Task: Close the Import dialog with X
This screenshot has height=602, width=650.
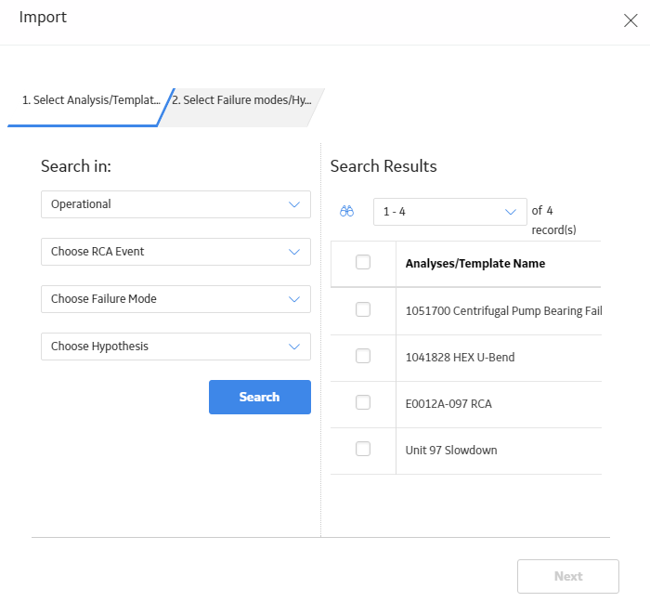Action: 630,20
